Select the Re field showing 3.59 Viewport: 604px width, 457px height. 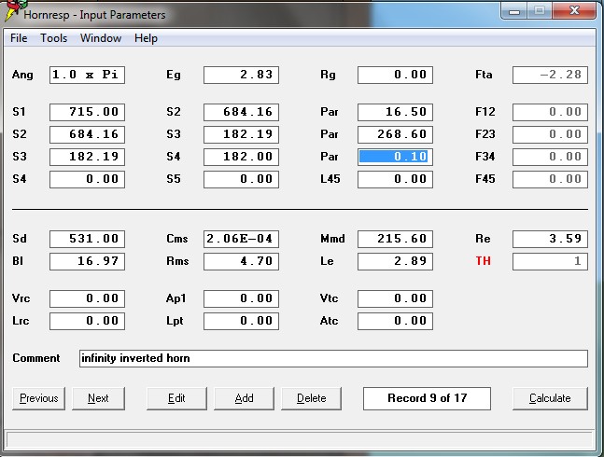(550, 239)
